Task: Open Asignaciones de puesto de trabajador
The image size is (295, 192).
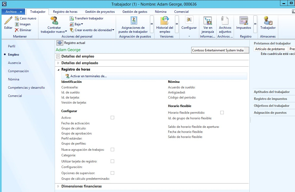Action: (x=133, y=25)
